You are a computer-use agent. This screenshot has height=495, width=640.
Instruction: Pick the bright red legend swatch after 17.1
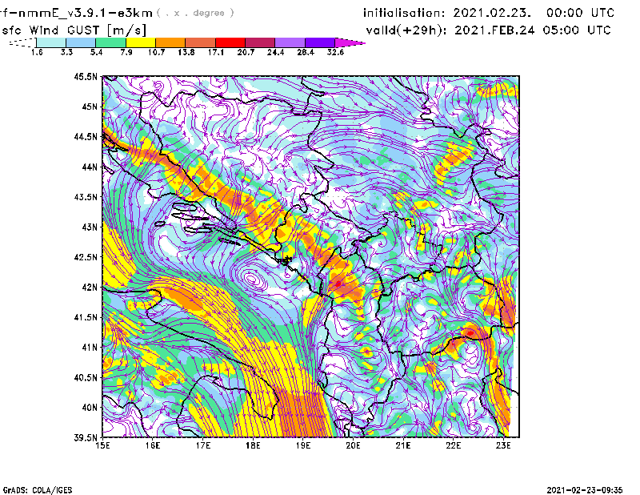coord(230,42)
